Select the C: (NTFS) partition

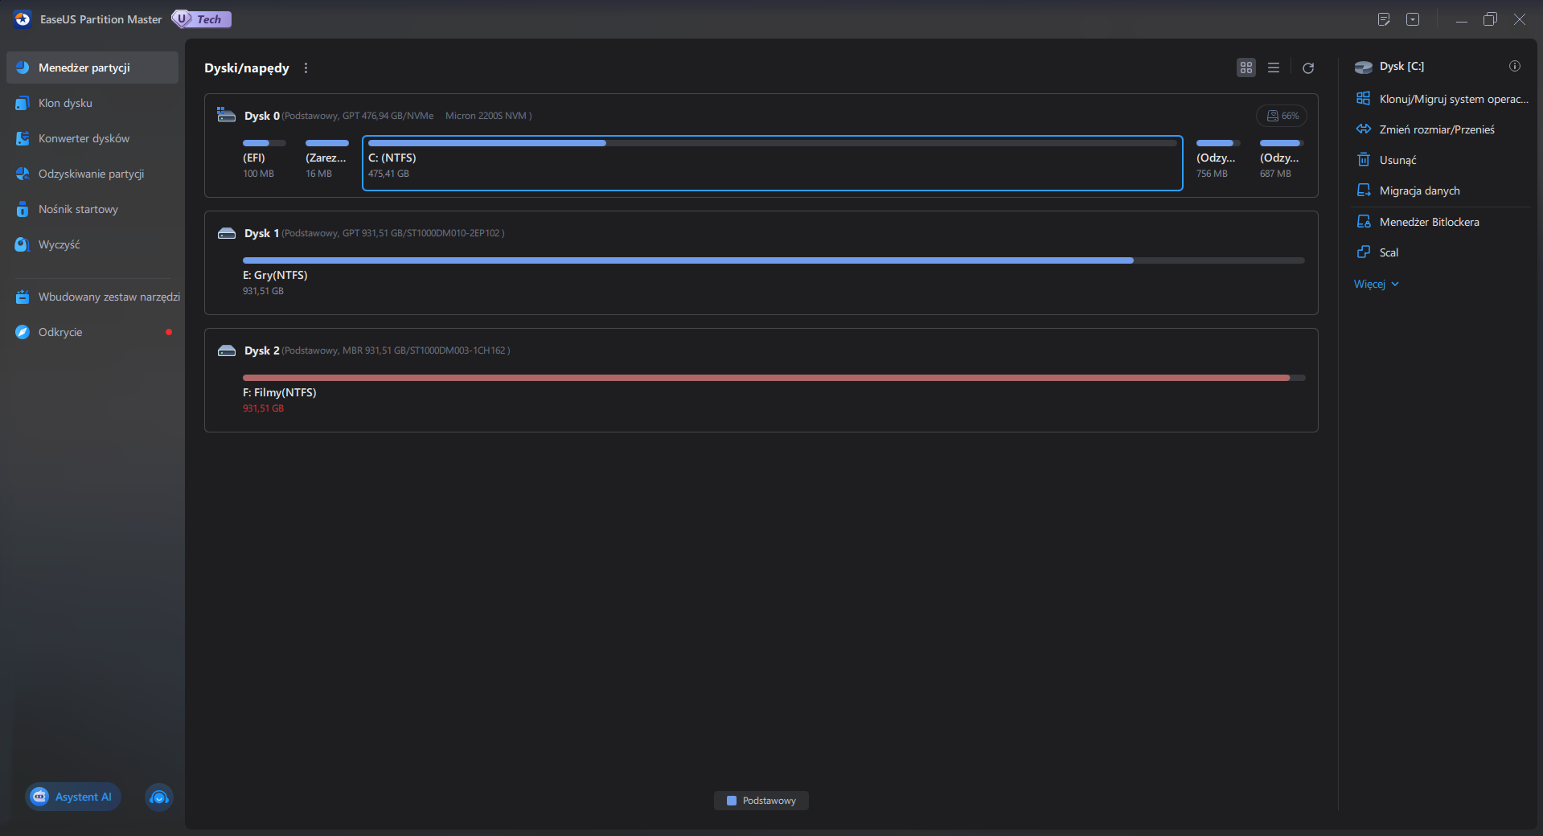pos(772,163)
